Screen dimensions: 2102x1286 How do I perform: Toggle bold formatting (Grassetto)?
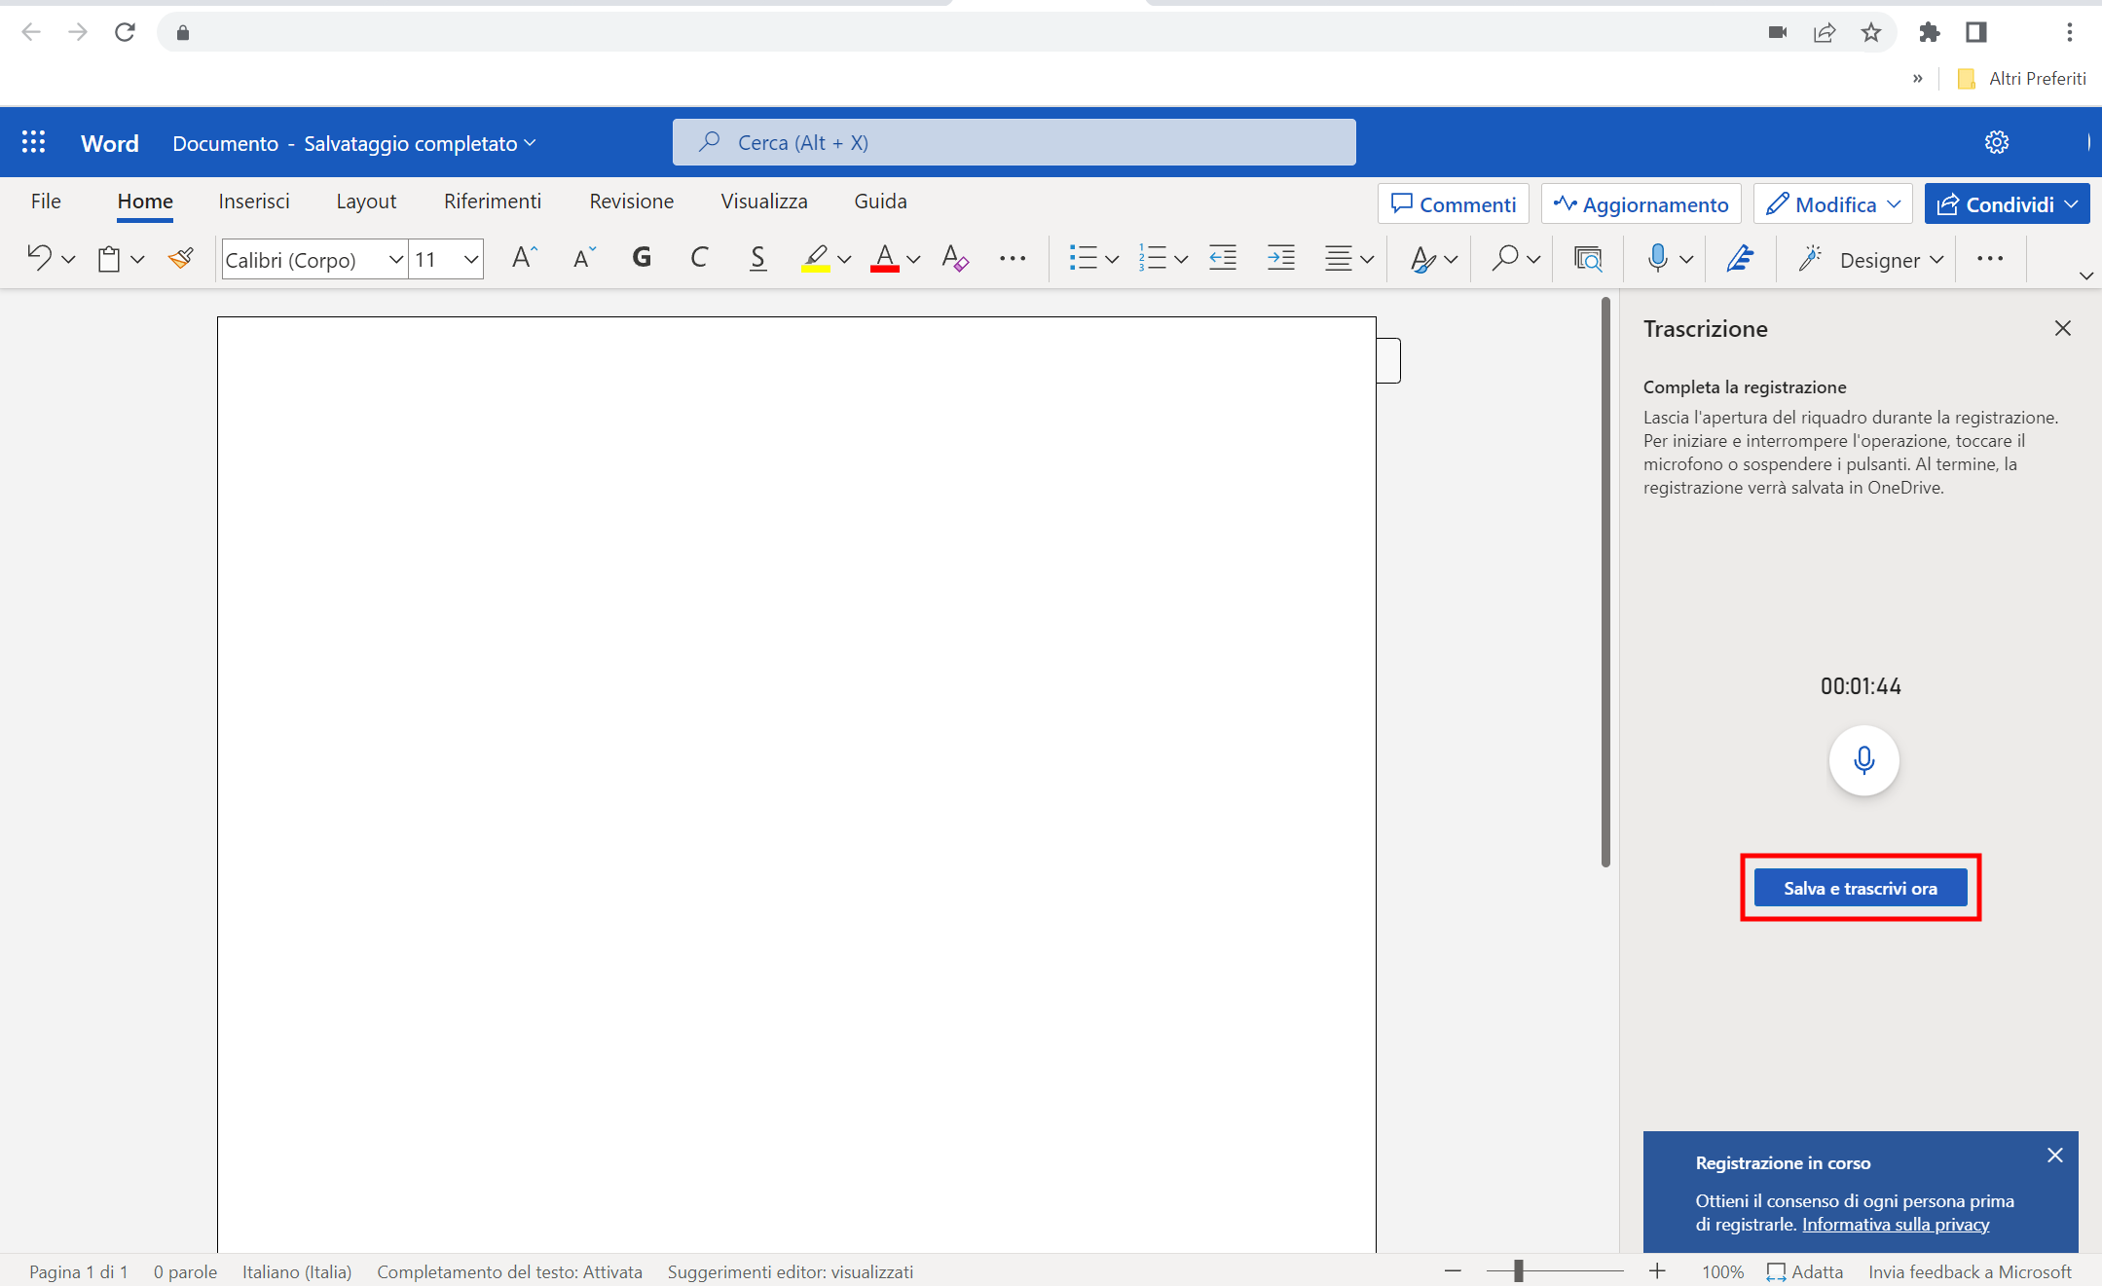(641, 258)
